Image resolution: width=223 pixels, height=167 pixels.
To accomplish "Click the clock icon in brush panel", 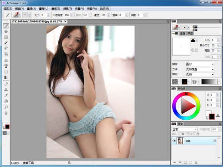I will tap(193, 50).
